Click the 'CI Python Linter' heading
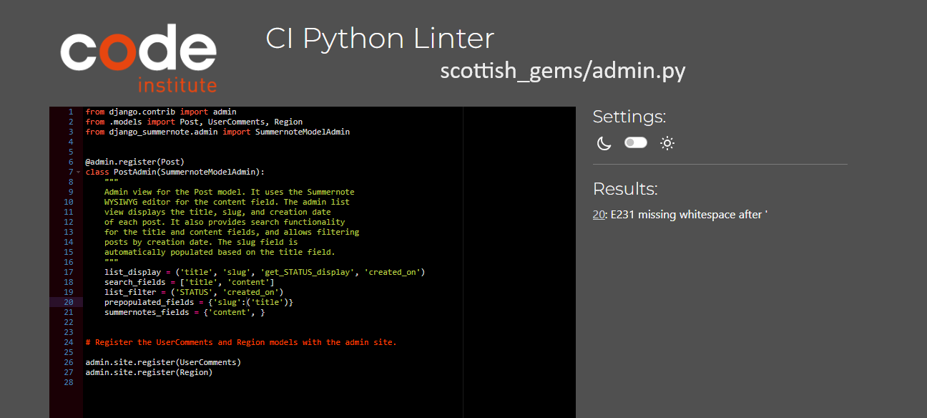 pos(380,38)
